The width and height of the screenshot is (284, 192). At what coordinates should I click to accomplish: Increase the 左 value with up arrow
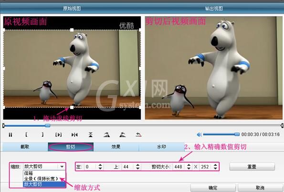pos(100,165)
